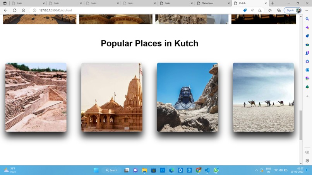Open the shopping price tag icon

coord(245,10)
